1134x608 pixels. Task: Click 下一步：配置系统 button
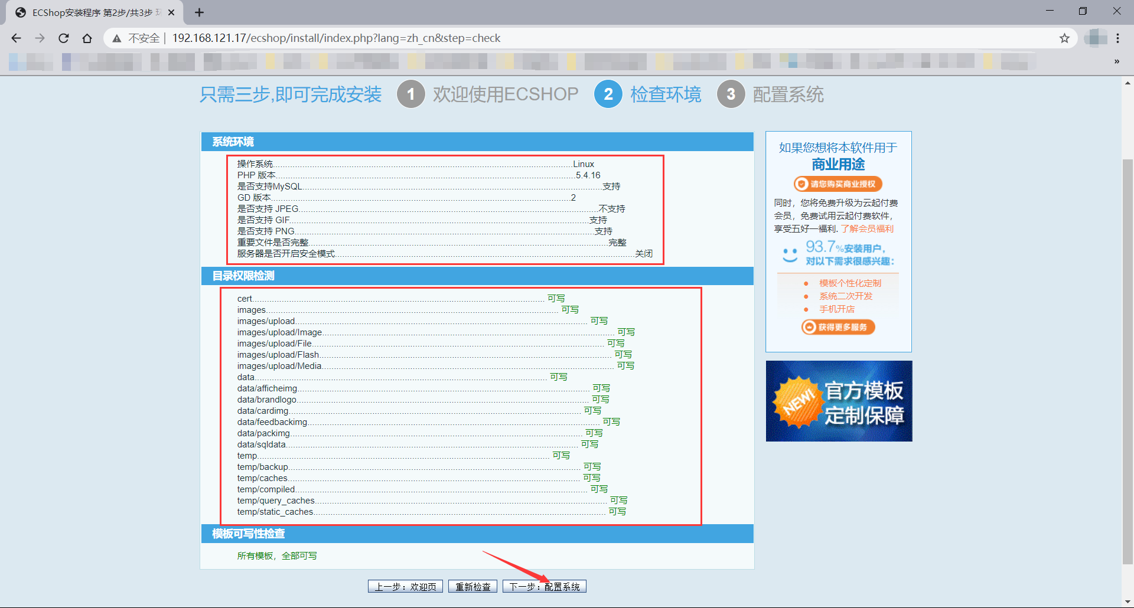pos(544,586)
